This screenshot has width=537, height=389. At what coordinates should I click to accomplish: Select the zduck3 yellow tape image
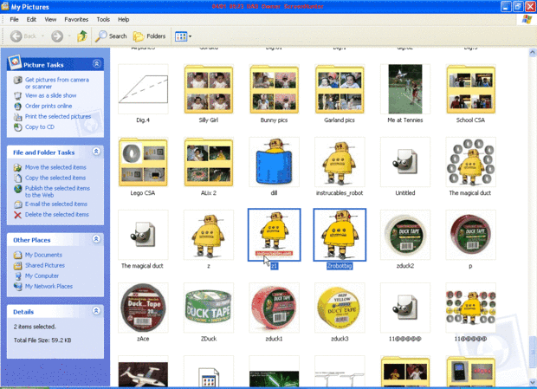tap(340, 308)
